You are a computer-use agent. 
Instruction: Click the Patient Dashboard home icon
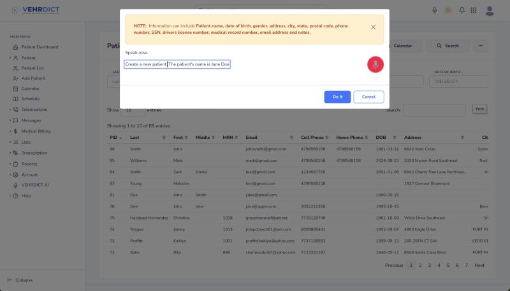pyautogui.click(x=17, y=47)
